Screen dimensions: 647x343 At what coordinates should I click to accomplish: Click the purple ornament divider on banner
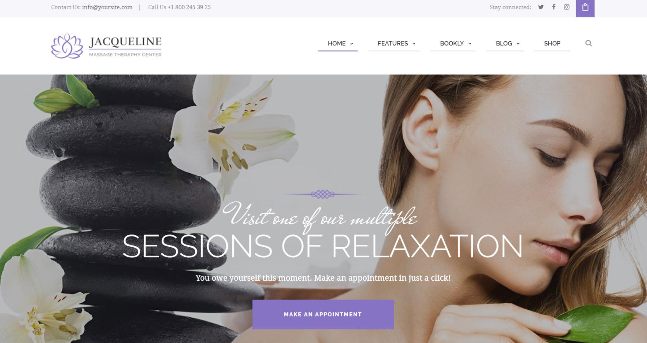[323, 194]
